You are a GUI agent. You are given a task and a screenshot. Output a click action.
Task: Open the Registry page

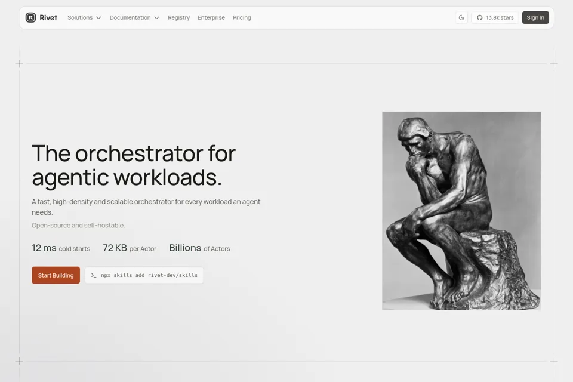tap(178, 17)
